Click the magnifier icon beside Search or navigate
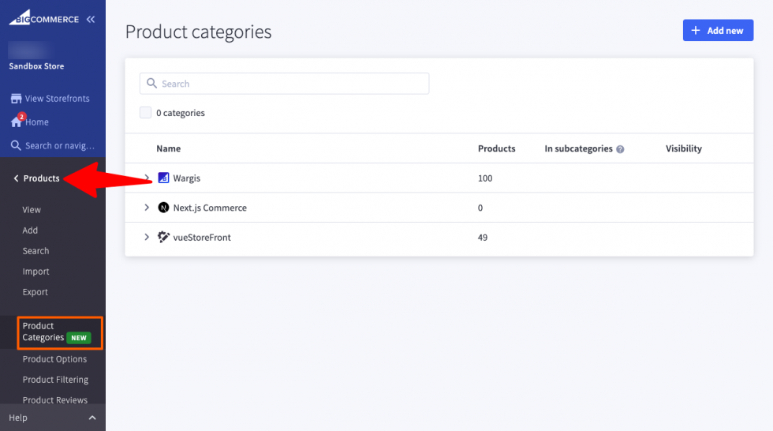Image resolution: width=773 pixels, height=431 pixels. [15, 145]
